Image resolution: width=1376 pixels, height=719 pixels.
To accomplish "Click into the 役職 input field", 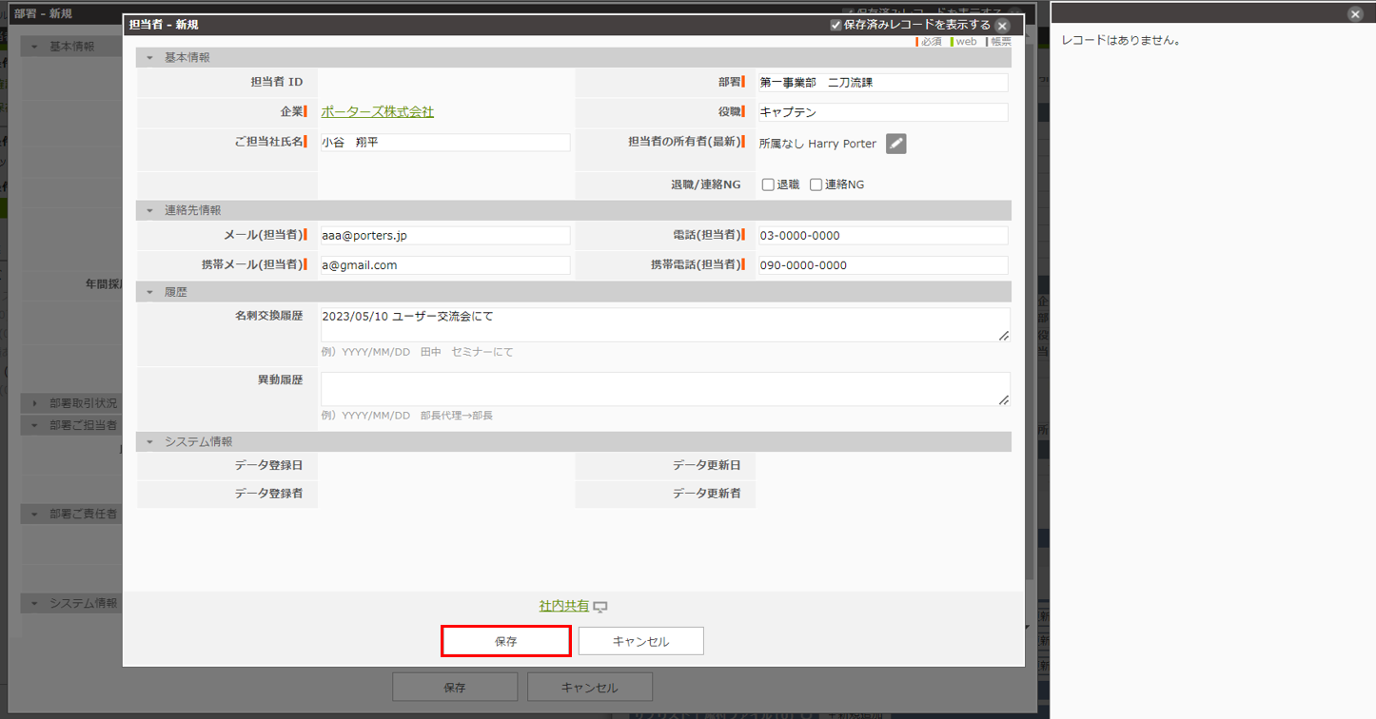I will 881,112.
